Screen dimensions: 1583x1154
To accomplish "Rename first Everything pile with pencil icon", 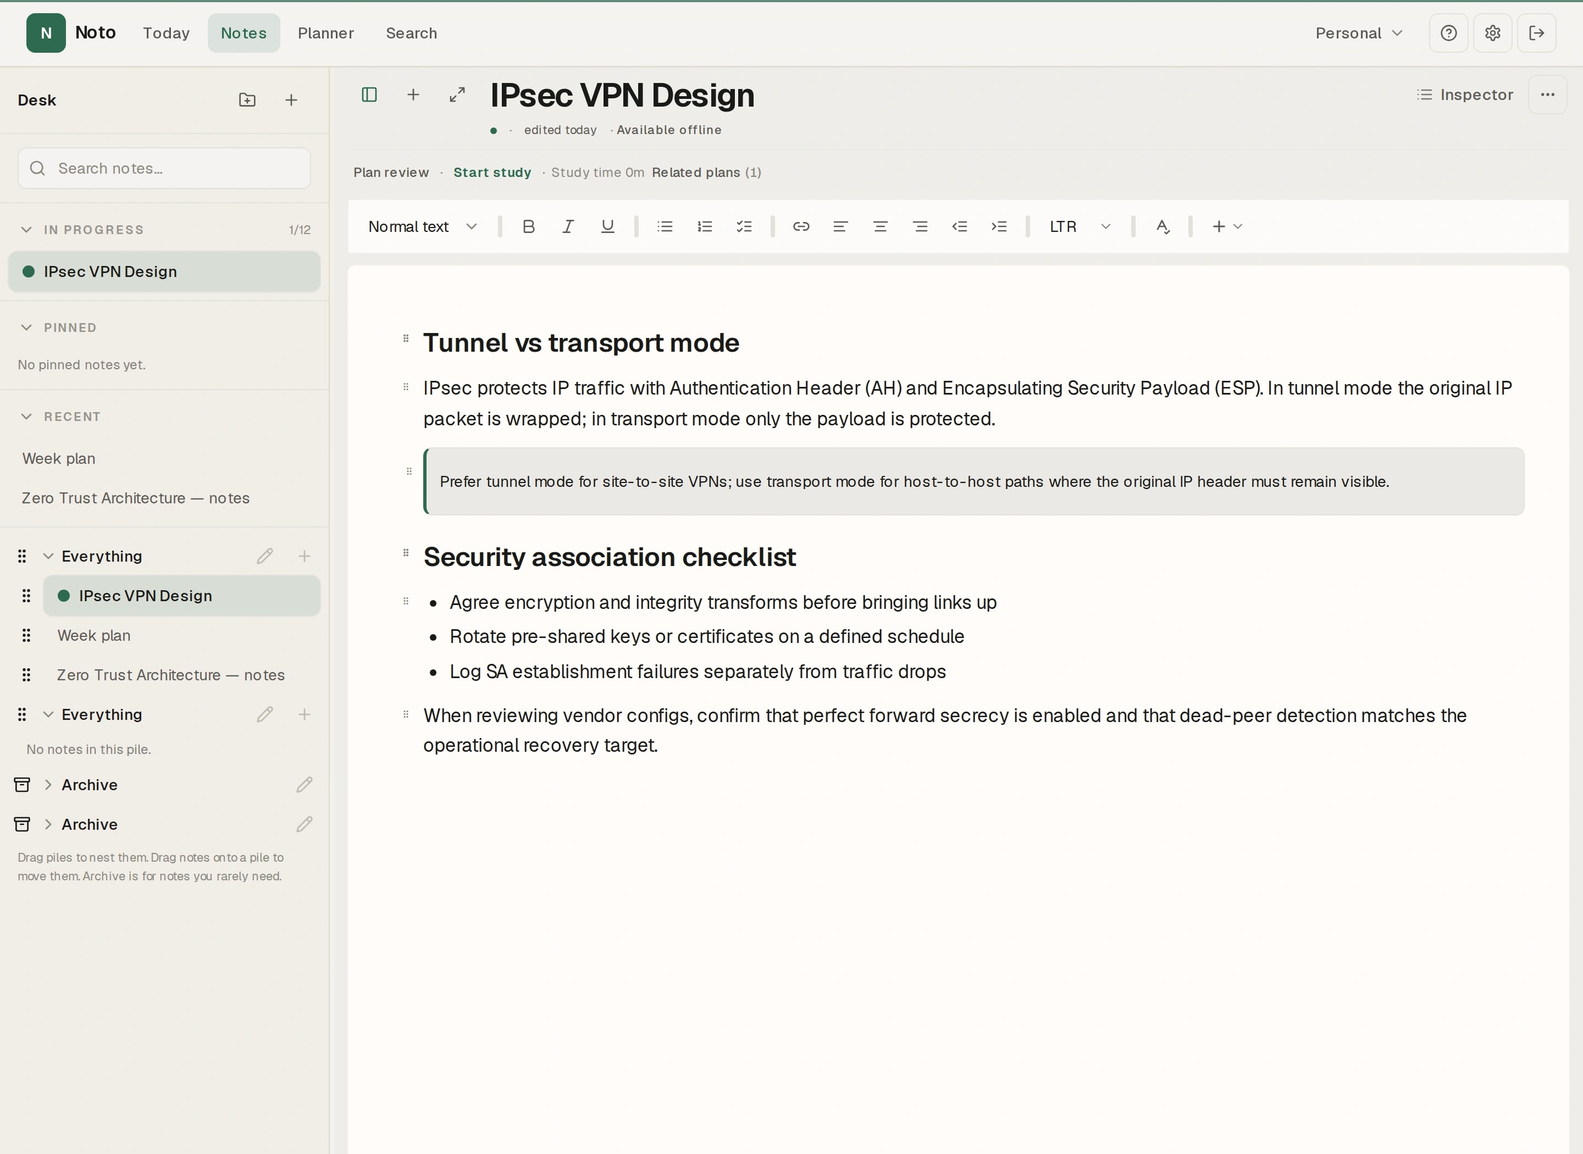I will tap(265, 556).
